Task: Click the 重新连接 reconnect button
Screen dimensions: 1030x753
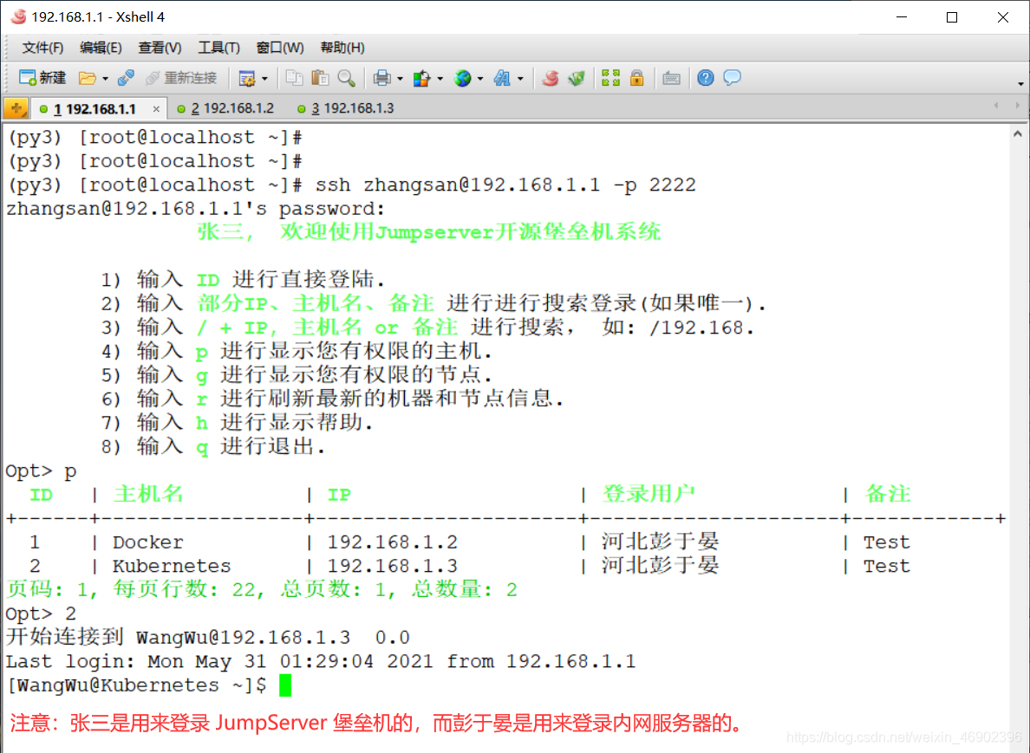Action: [181, 78]
